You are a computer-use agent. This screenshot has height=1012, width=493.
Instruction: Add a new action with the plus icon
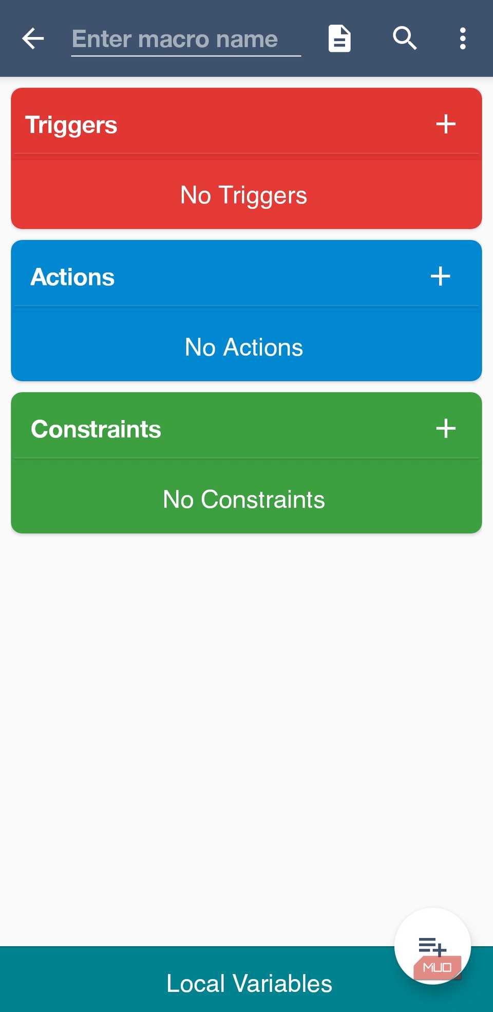tap(440, 276)
